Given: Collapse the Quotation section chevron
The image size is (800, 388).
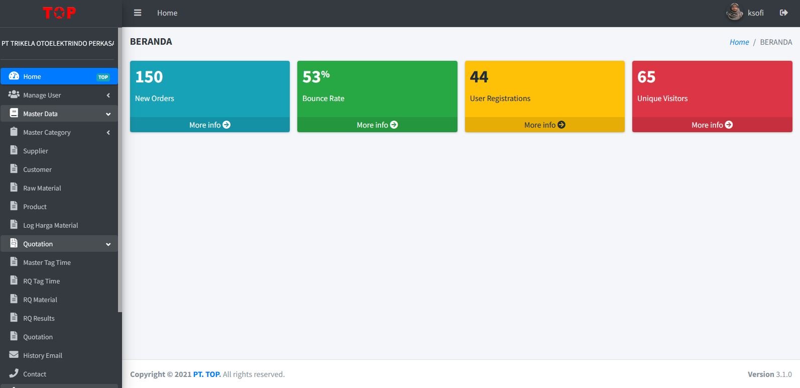Looking at the screenshot, I should tap(108, 244).
